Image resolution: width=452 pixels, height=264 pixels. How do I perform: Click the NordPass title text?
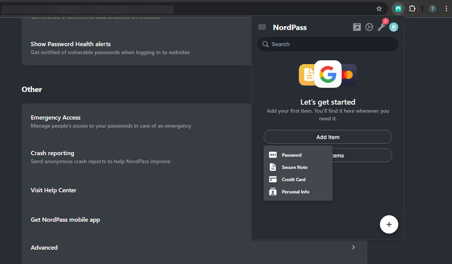pyautogui.click(x=290, y=28)
